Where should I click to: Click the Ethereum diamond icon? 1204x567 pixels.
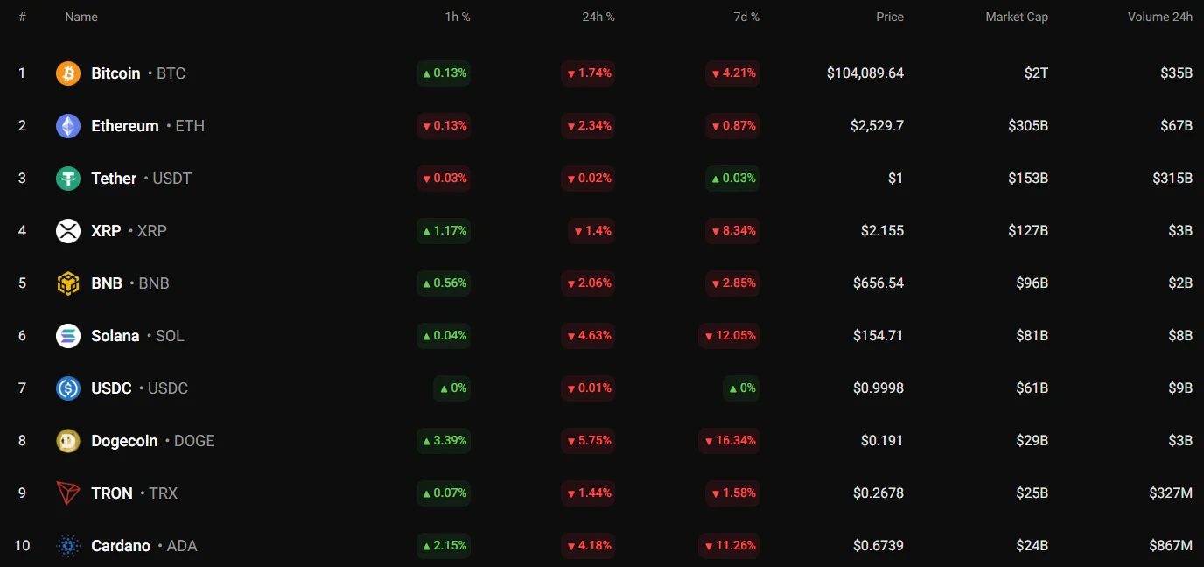(x=68, y=126)
